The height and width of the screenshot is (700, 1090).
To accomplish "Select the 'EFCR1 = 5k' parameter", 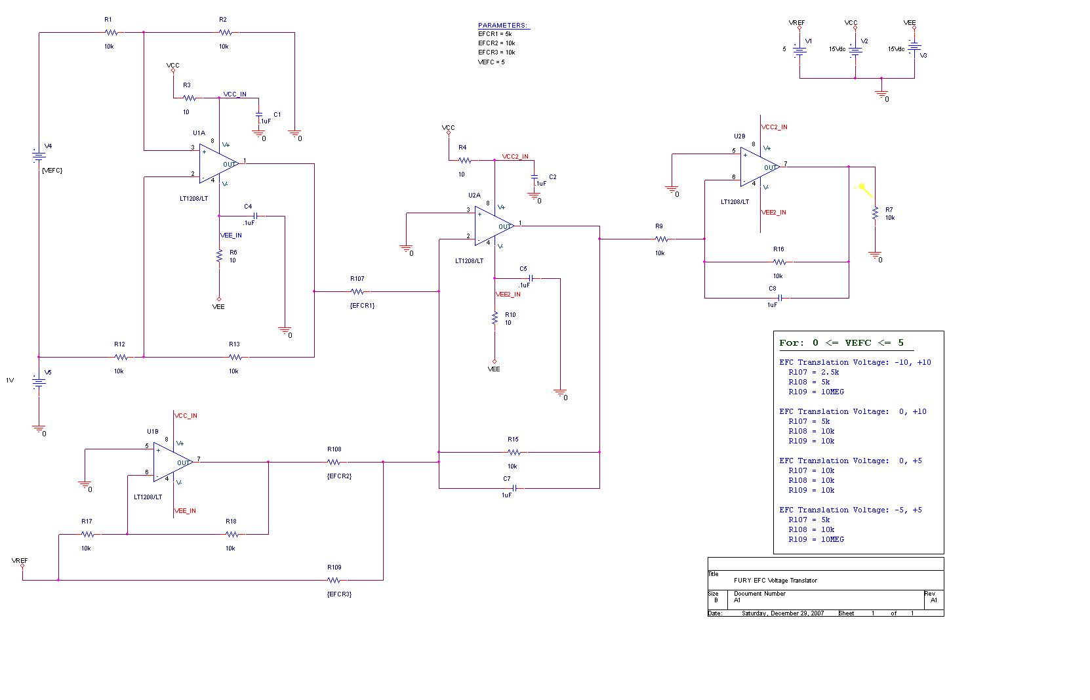I will tap(495, 33).
